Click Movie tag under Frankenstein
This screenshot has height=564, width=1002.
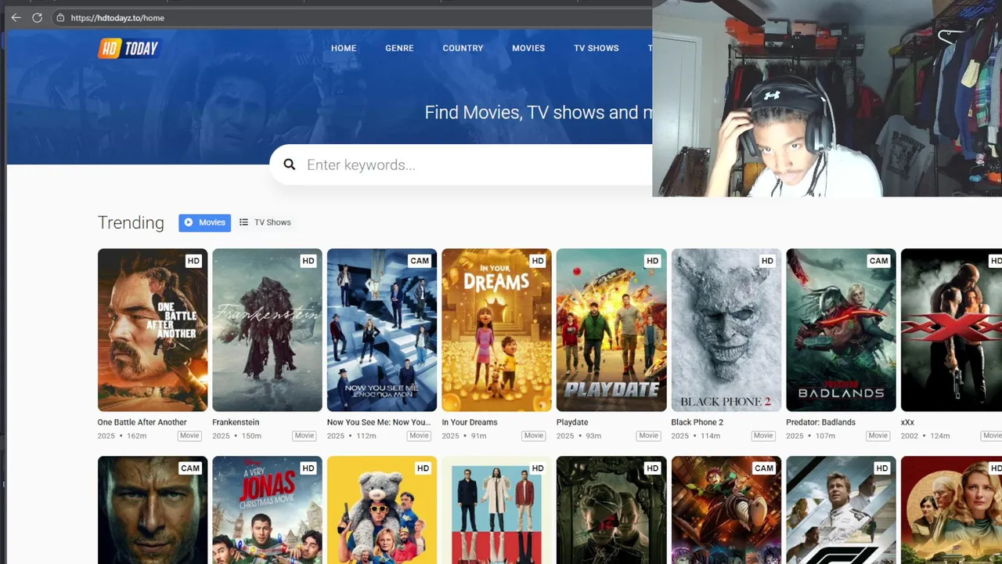point(305,436)
